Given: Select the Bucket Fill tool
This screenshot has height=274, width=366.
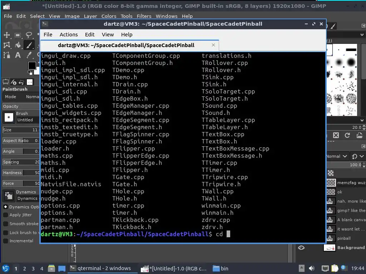Looking at the screenshot, I should (x=18, y=45).
